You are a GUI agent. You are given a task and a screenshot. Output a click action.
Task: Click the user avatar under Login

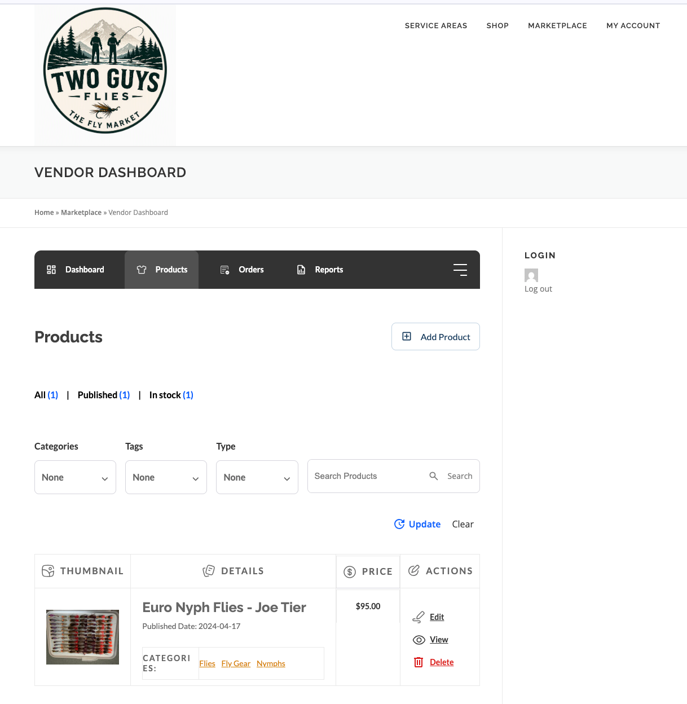pyautogui.click(x=531, y=275)
